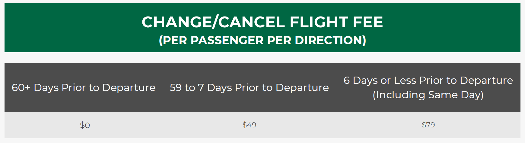Click the "60+" text in first column header
The height and width of the screenshot is (143, 525).
tap(21, 87)
